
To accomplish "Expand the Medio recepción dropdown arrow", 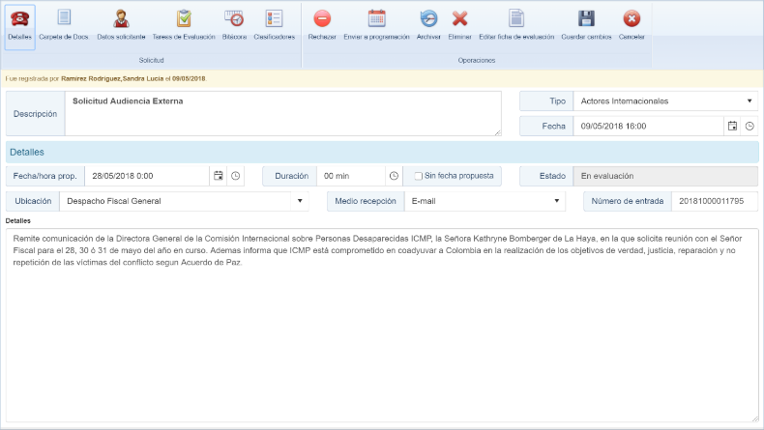I will coord(556,201).
